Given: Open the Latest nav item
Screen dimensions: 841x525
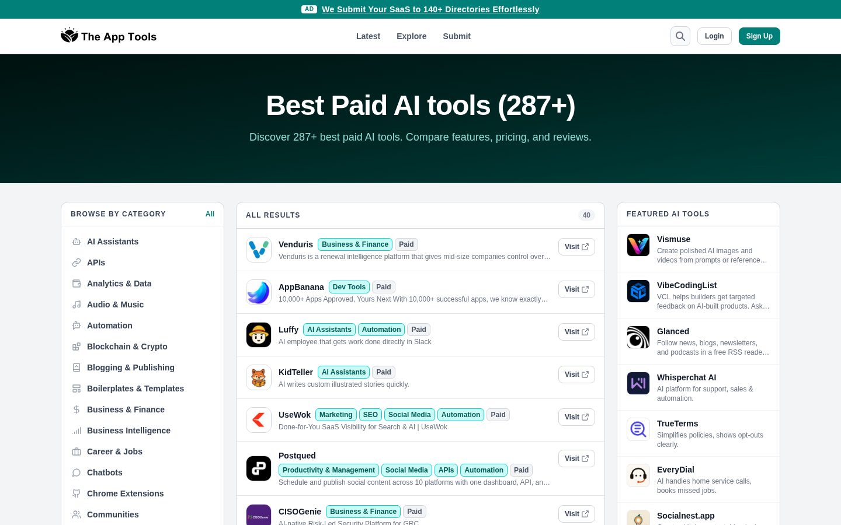Looking at the screenshot, I should (368, 36).
